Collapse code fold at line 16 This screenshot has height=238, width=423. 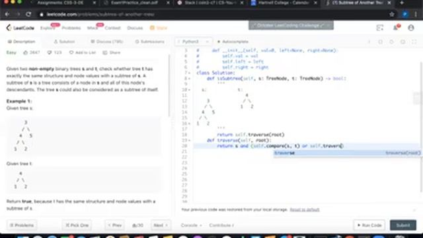coord(190,124)
